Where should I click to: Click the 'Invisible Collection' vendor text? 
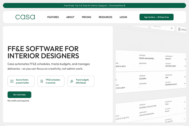coord(148,107)
